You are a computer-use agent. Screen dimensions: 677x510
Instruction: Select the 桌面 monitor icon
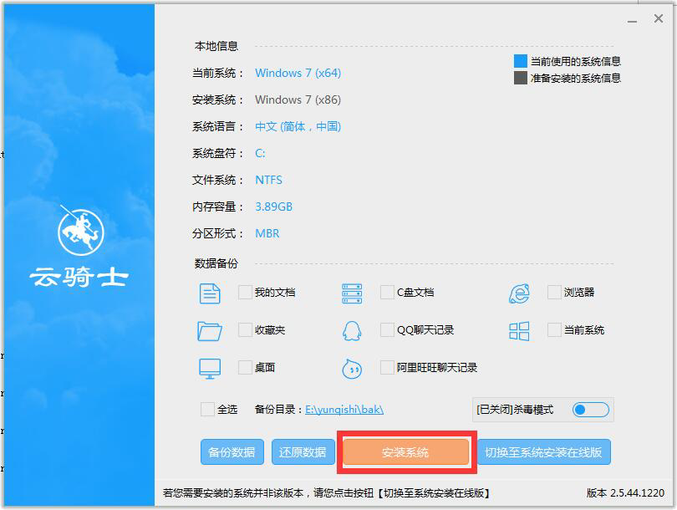208,367
